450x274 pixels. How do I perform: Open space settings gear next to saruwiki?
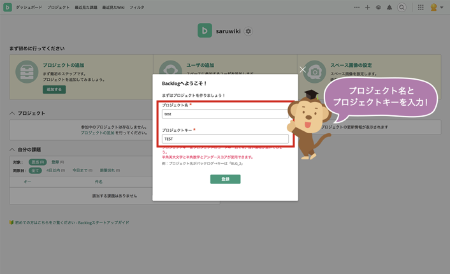[x=248, y=31]
